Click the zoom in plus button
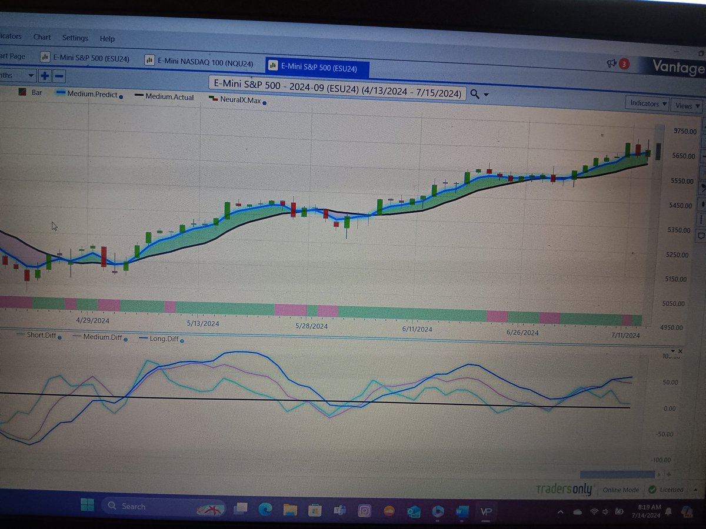The height and width of the screenshot is (529, 706). (45, 76)
